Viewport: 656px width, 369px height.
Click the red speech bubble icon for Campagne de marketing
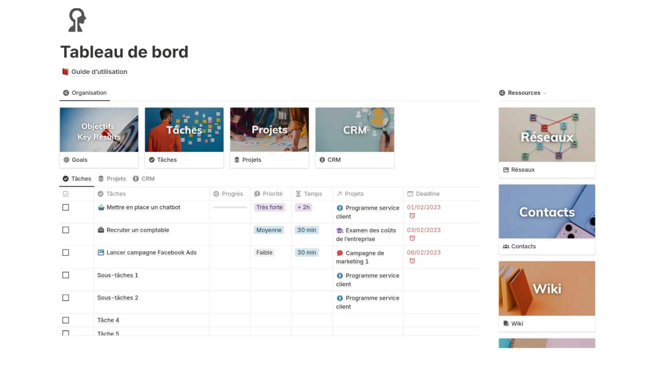[340, 253]
